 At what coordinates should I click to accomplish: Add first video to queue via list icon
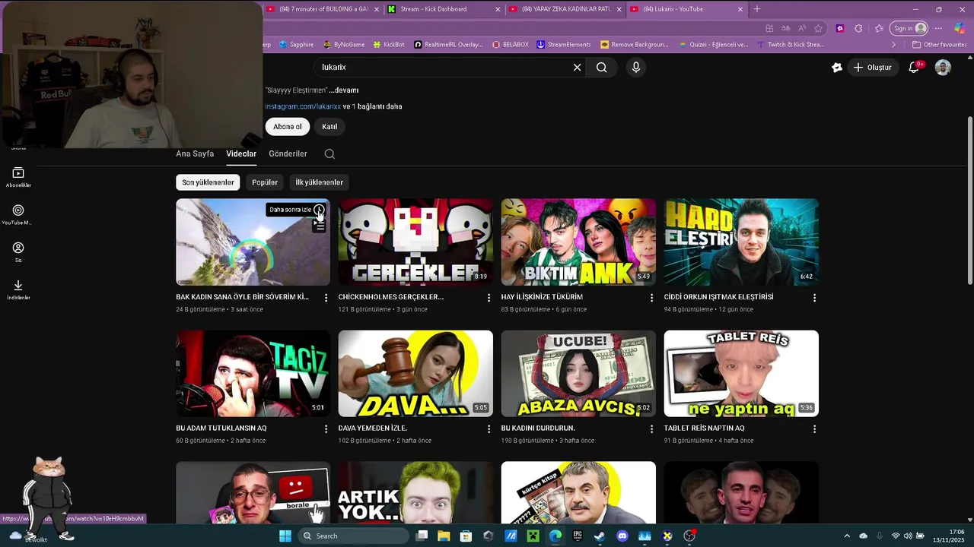[320, 225]
